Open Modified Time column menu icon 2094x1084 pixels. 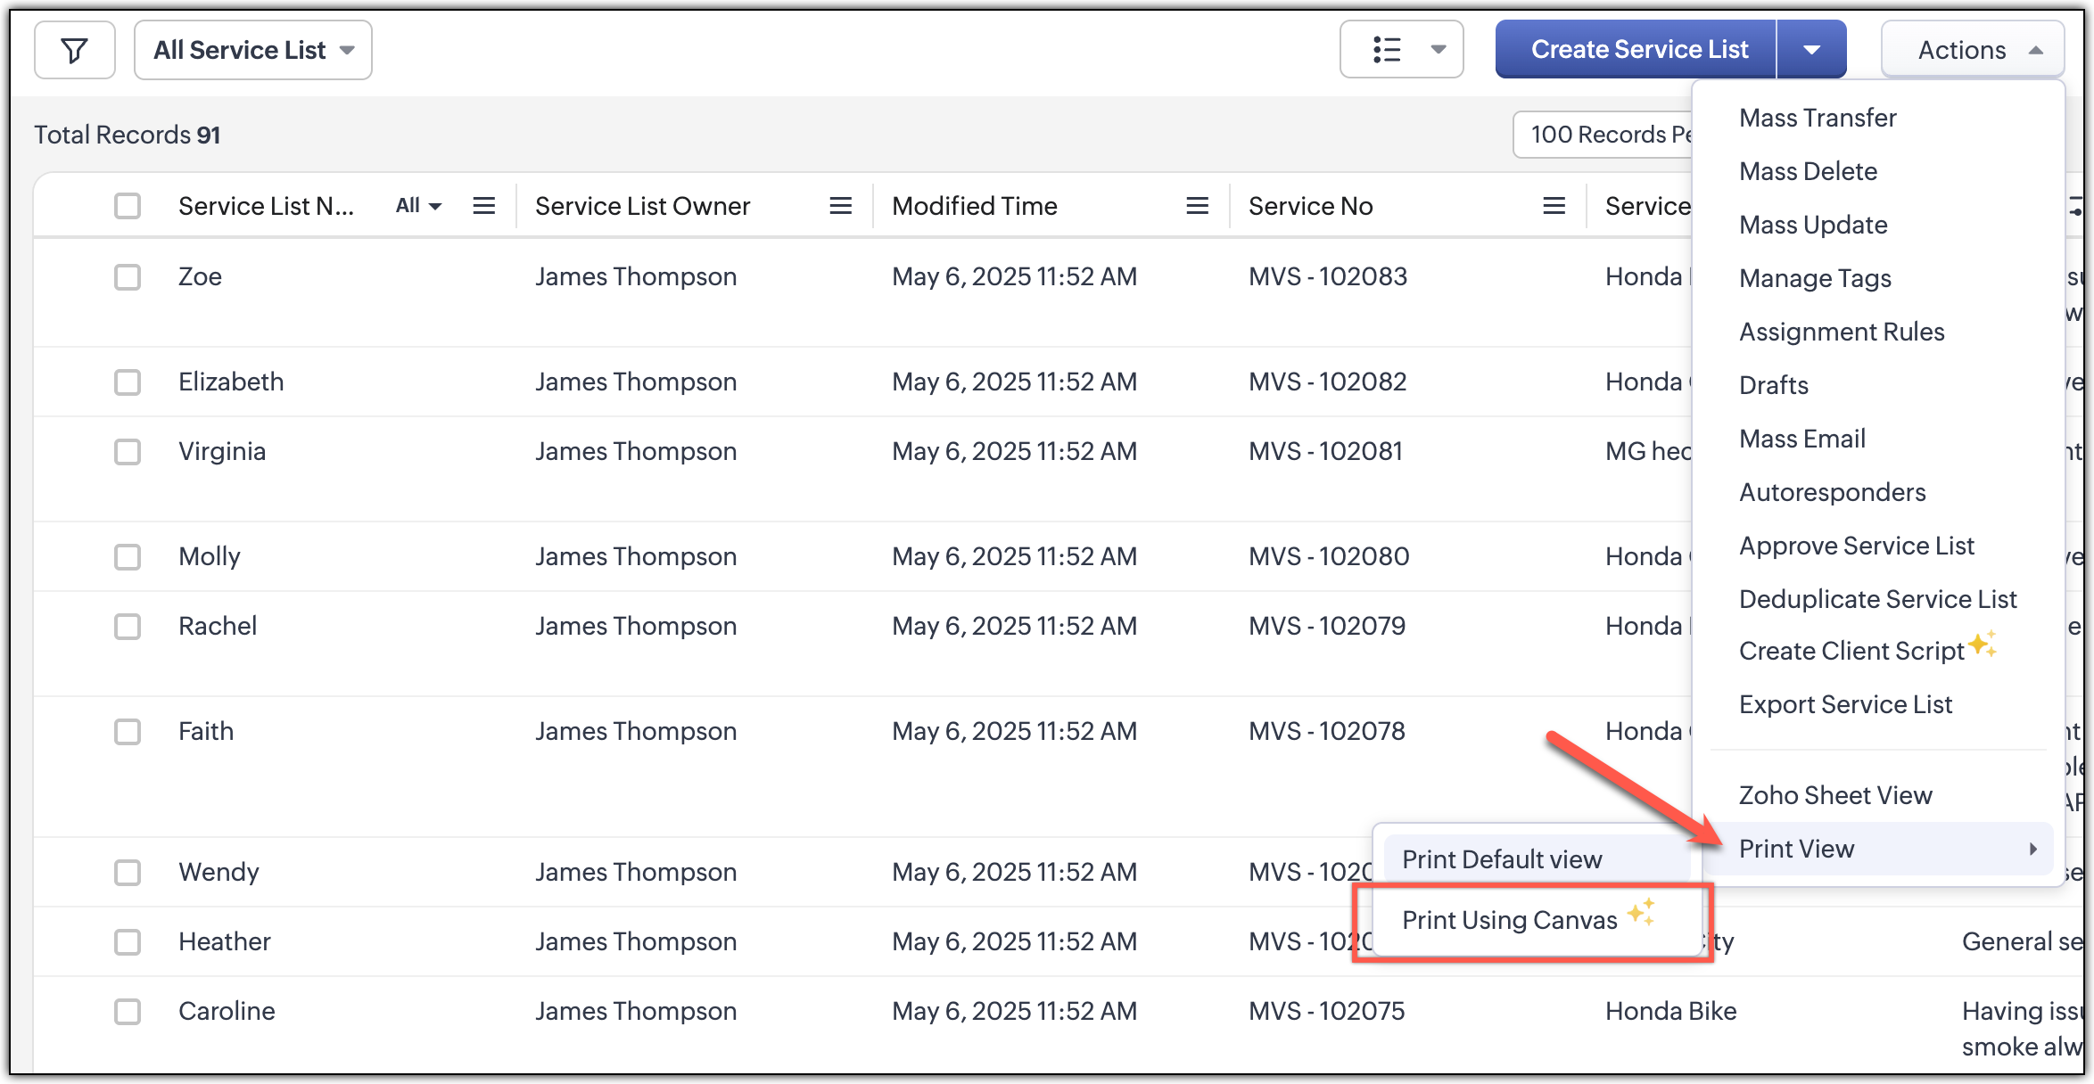(1197, 207)
